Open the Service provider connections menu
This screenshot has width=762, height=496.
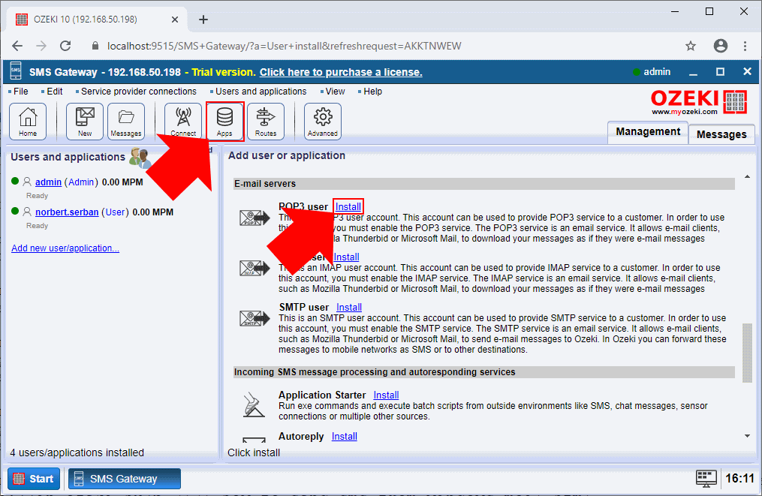[138, 92]
